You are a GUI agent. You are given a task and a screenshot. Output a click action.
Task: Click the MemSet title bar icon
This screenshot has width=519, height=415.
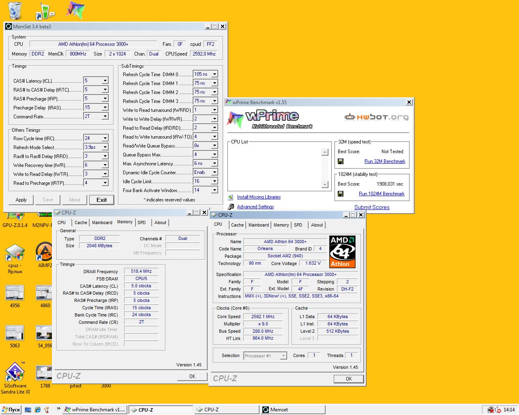(9, 26)
